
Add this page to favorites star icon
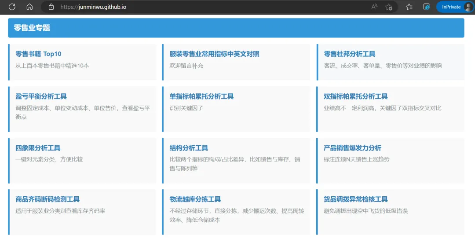(x=389, y=7)
